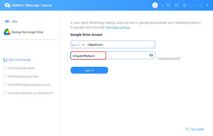The height and width of the screenshot is (136, 213).
Task: Maximize the Mobitrix window
Action: [201, 5]
